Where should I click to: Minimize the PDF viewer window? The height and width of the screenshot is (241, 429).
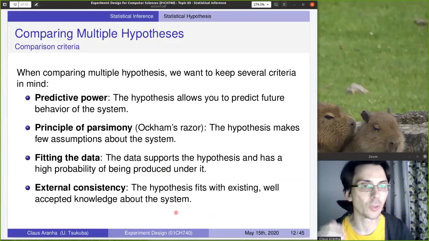click(294, 4)
